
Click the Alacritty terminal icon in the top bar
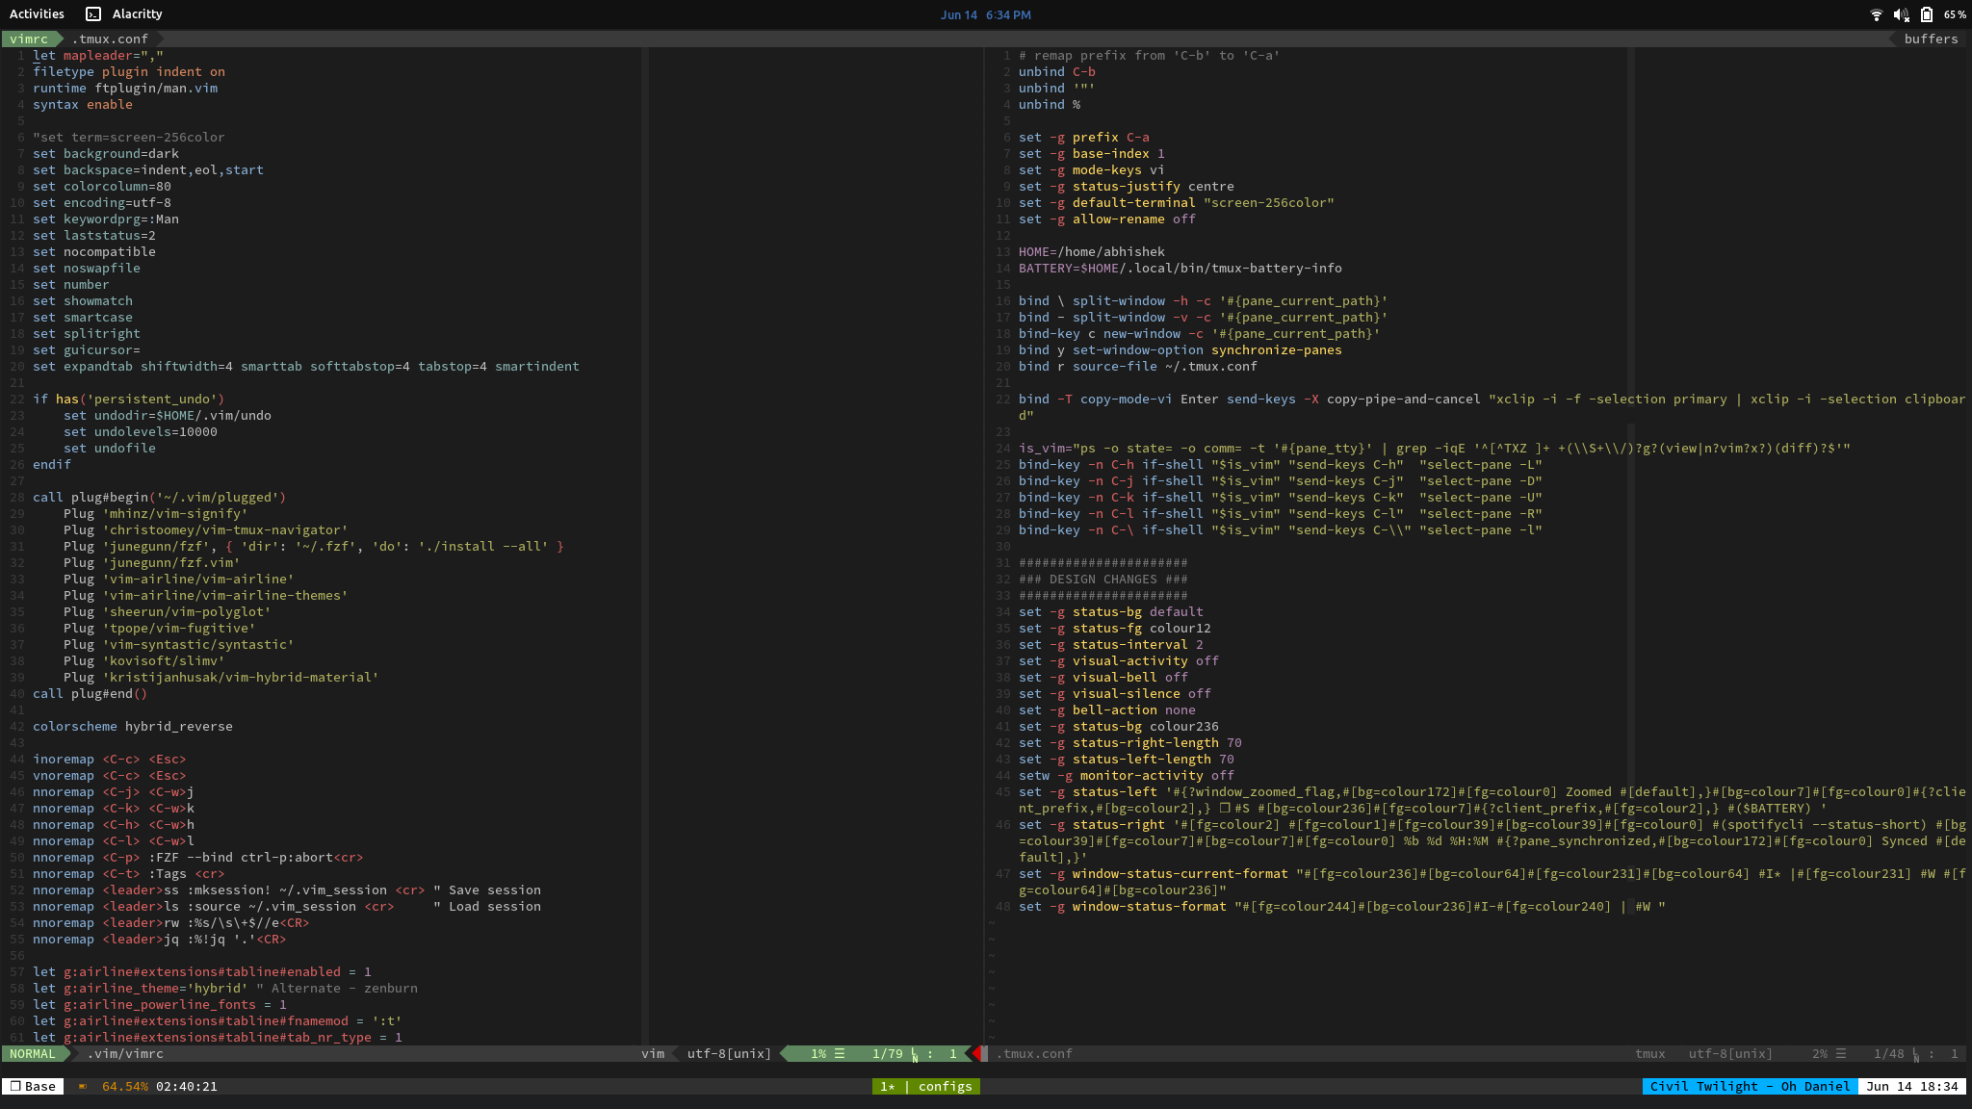[x=93, y=13]
